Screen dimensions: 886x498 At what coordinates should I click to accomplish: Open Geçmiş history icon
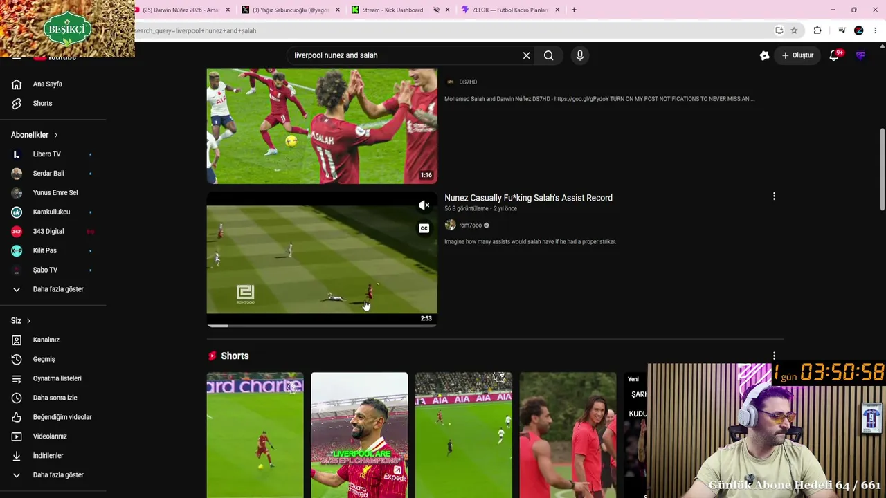pyautogui.click(x=17, y=360)
